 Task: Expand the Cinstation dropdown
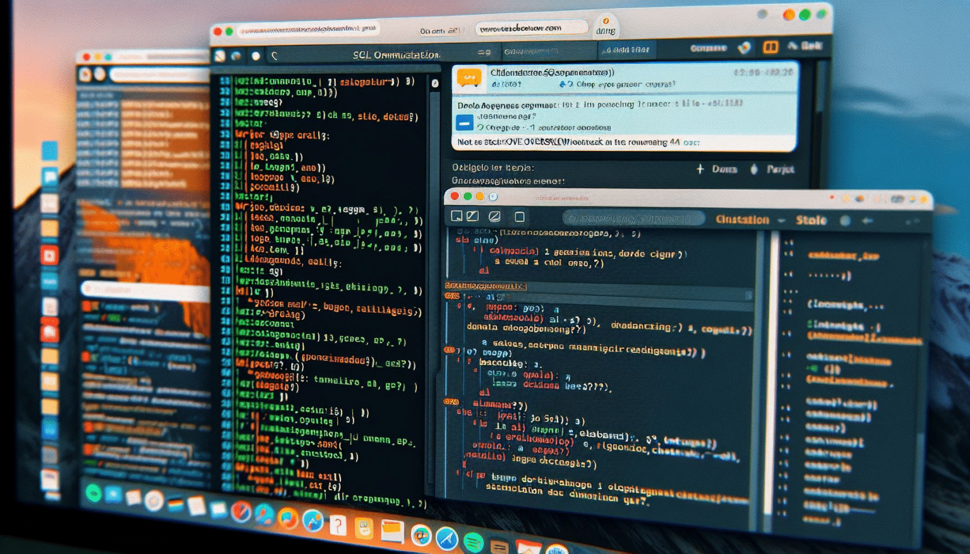(x=781, y=220)
